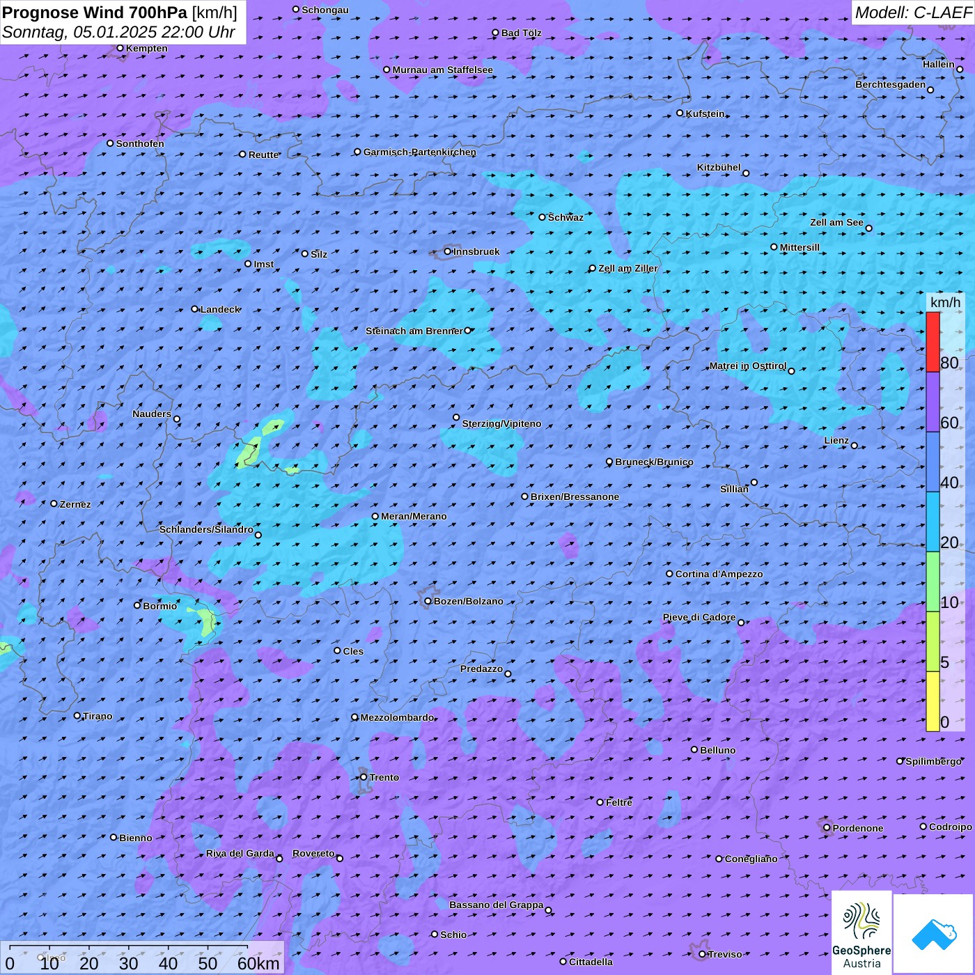Click the Treviso label
This screenshot has height=975, width=975.
[x=724, y=954]
